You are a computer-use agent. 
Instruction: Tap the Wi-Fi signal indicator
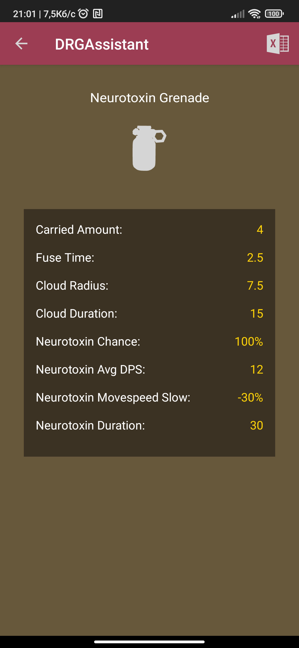(x=254, y=14)
